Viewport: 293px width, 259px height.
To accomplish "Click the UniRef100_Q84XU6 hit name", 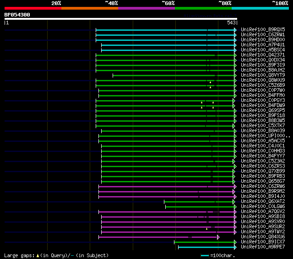I will [263, 237].
